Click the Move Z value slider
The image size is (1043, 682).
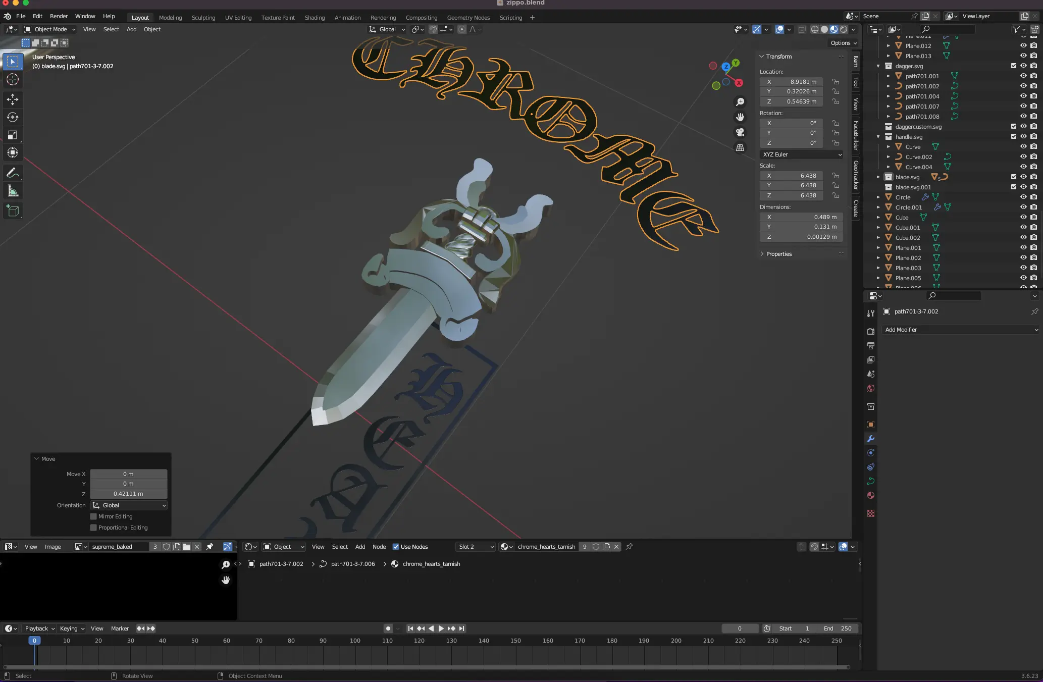pos(128,494)
